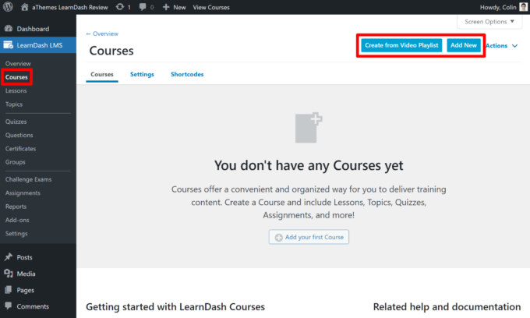
Task: Select Groups in the LearnDash submenu
Action: click(16, 162)
